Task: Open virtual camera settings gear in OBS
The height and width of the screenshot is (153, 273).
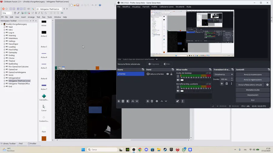Action: click(268, 85)
